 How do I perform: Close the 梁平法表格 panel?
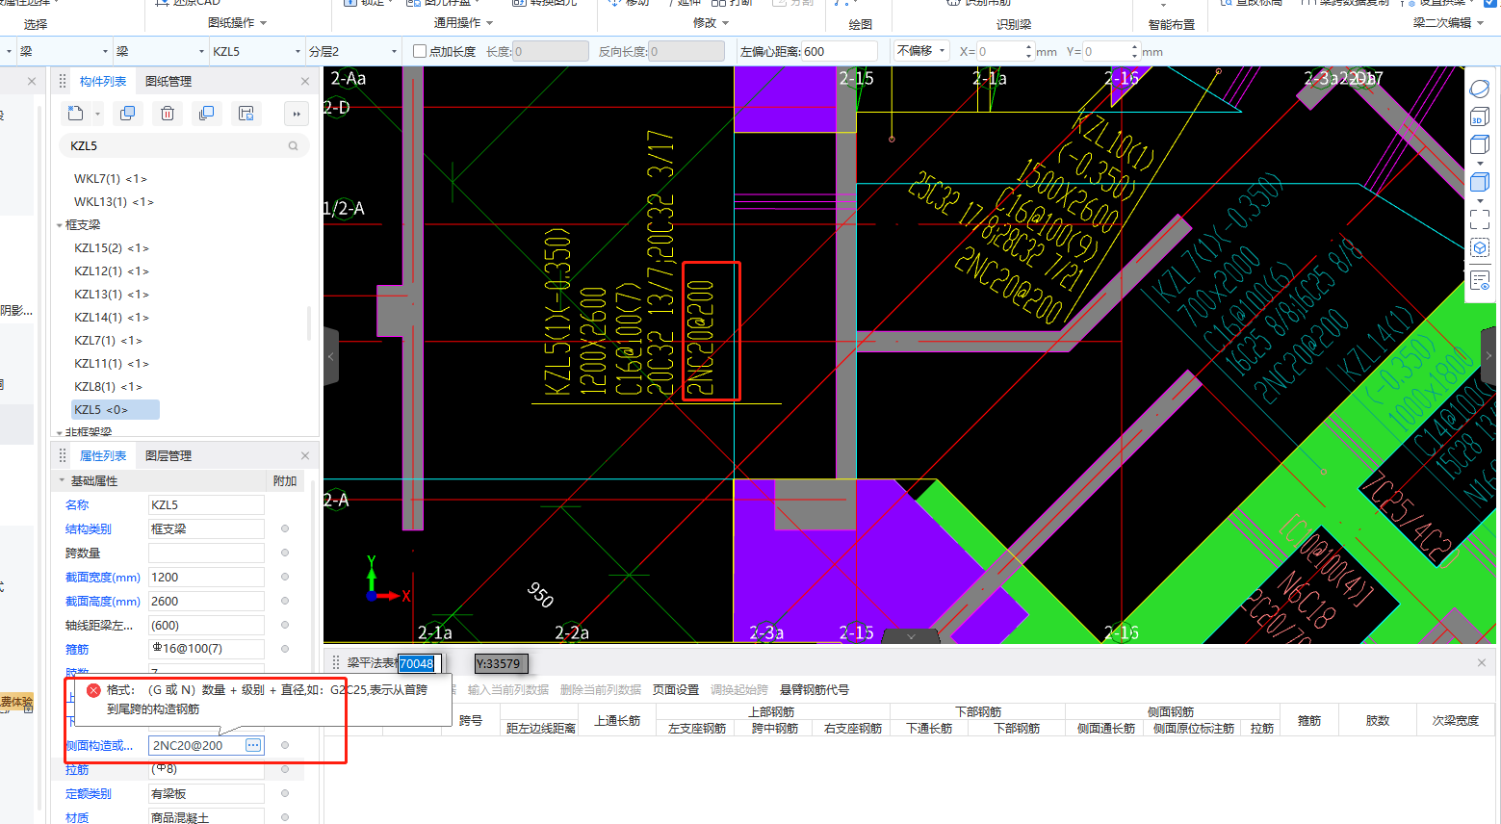click(x=1482, y=662)
